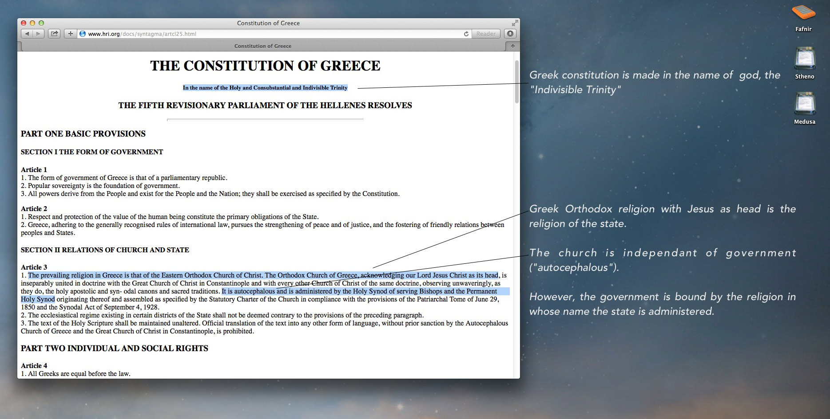This screenshot has height=419, width=830.
Task: Click the page's vertical scrollbar thumb
Action: [516, 82]
